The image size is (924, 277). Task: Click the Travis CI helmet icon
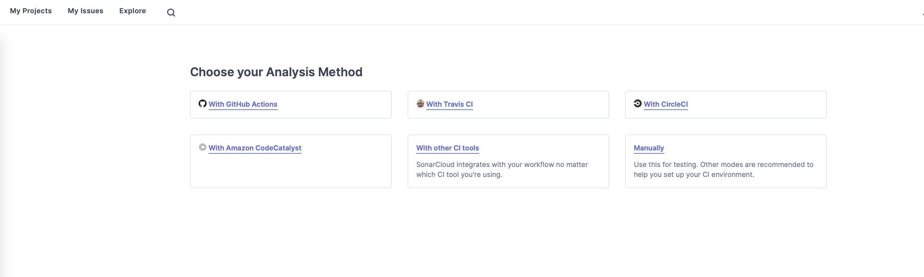point(421,104)
